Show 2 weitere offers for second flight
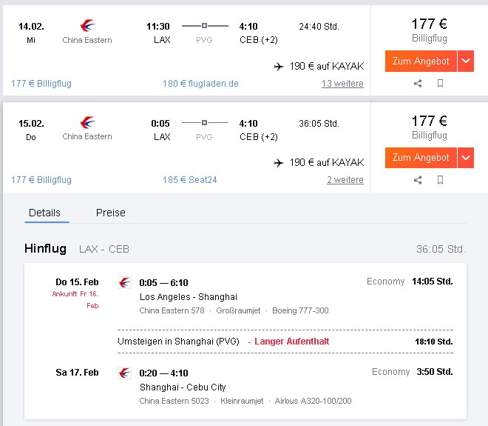 pyautogui.click(x=345, y=180)
